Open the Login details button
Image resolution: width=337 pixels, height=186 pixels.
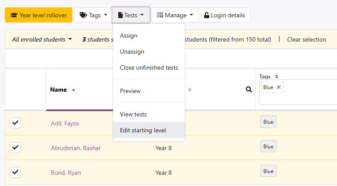click(x=224, y=15)
